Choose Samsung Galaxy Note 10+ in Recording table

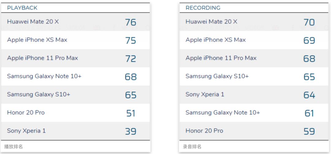223,113
